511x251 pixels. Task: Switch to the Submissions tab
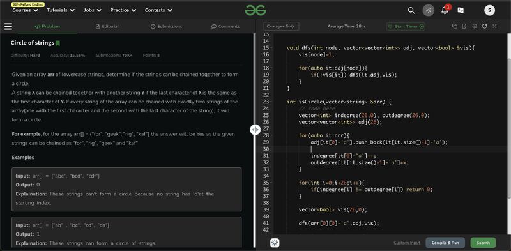[166, 26]
